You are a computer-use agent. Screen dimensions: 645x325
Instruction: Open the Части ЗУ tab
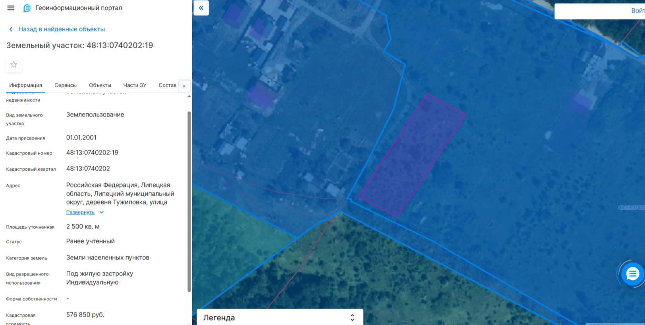(135, 85)
